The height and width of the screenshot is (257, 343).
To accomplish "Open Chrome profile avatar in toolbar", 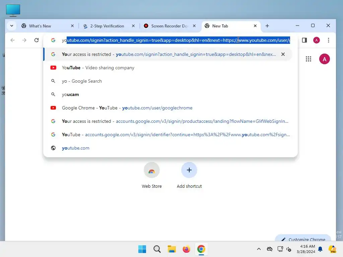I will coord(316,40).
